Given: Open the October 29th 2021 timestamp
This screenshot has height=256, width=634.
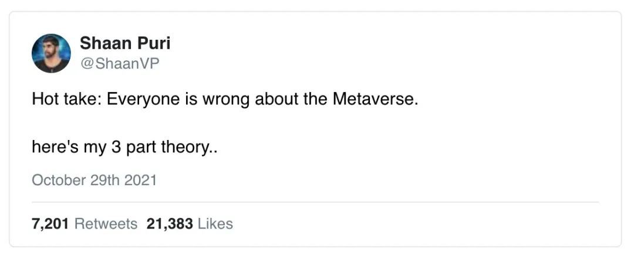Looking at the screenshot, I should [x=95, y=179].
